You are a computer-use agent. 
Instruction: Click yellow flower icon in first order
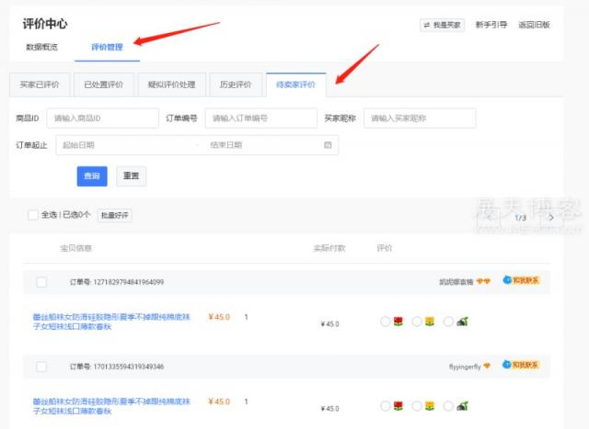(430, 322)
